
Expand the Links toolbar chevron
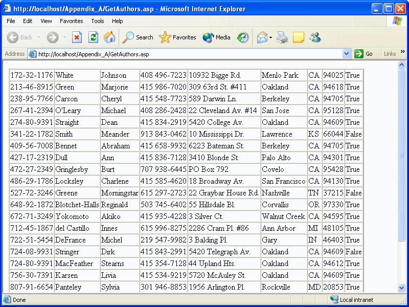[403, 52]
